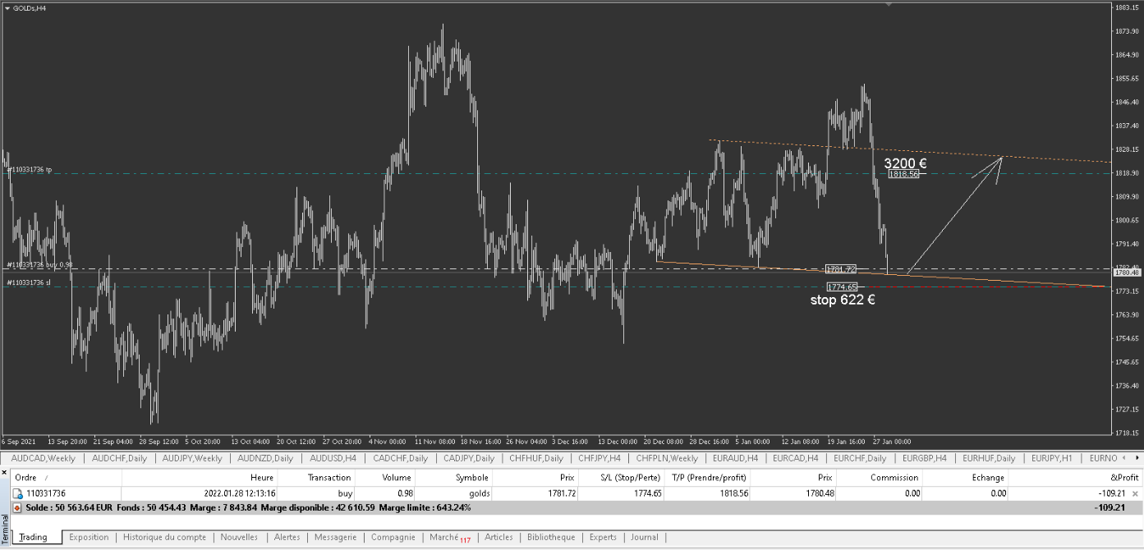Image resolution: width=1144 pixels, height=550 pixels.
Task: Show next chart tabs with right arrow
Action: coord(1136,458)
